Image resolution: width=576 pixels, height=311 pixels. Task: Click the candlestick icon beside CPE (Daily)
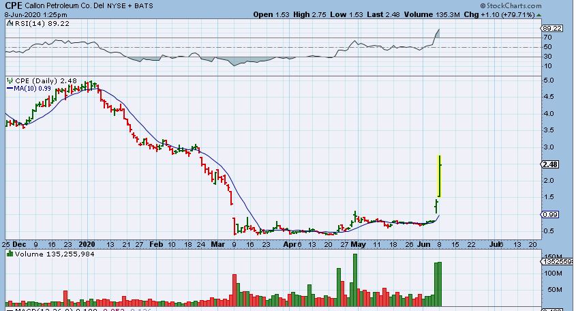tap(10, 81)
